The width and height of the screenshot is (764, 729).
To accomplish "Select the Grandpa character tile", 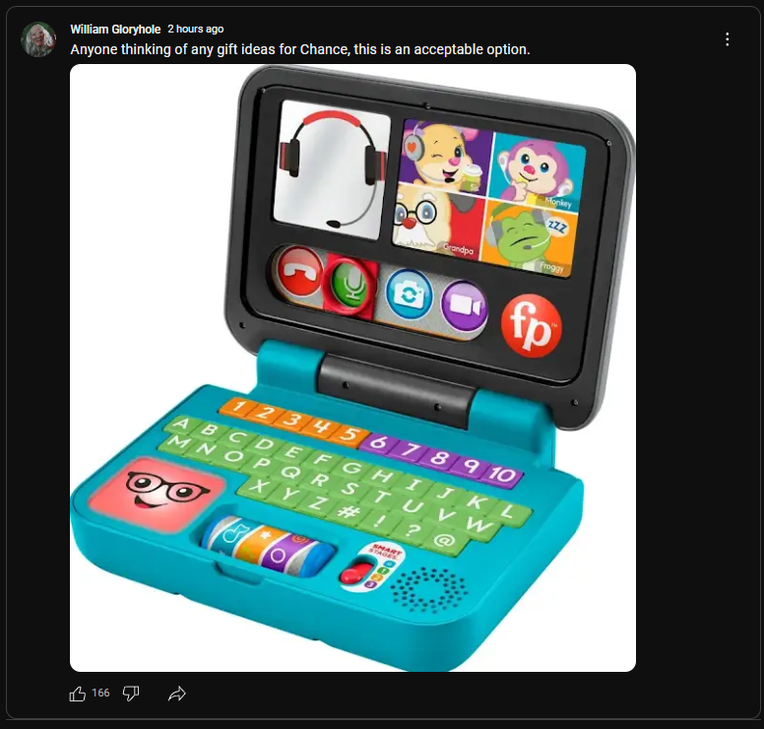I will pyautogui.click(x=438, y=221).
